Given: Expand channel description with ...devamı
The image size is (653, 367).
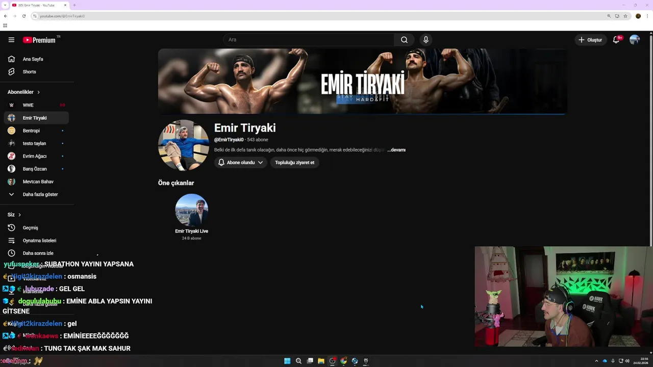Looking at the screenshot, I should tap(396, 150).
